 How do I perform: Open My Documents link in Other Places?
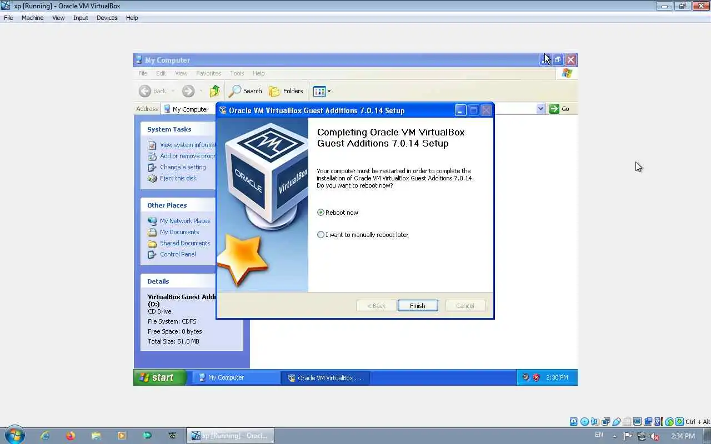point(179,232)
